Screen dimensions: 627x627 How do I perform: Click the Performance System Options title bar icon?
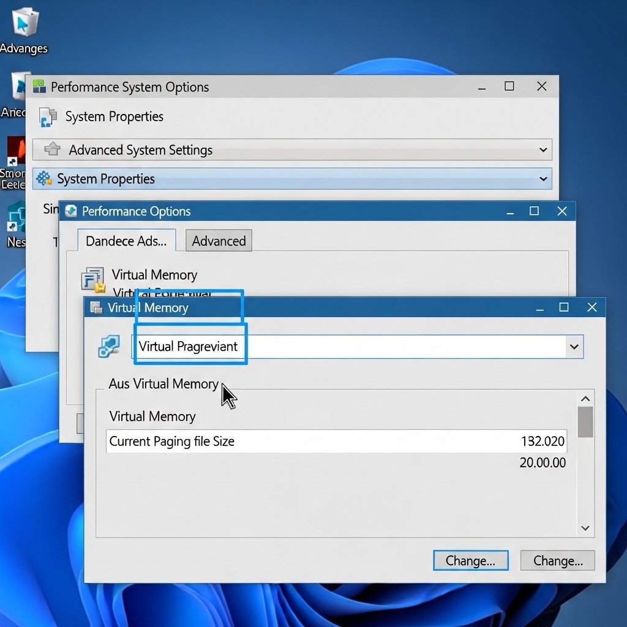pyautogui.click(x=39, y=87)
